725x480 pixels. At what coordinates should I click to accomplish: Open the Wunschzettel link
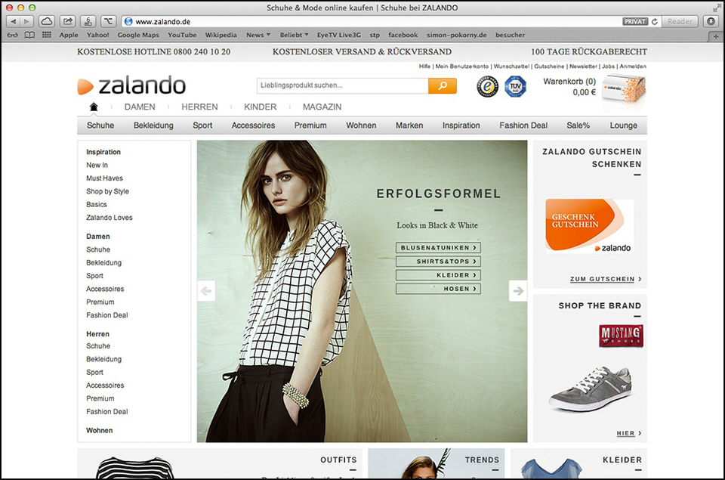pyautogui.click(x=511, y=67)
